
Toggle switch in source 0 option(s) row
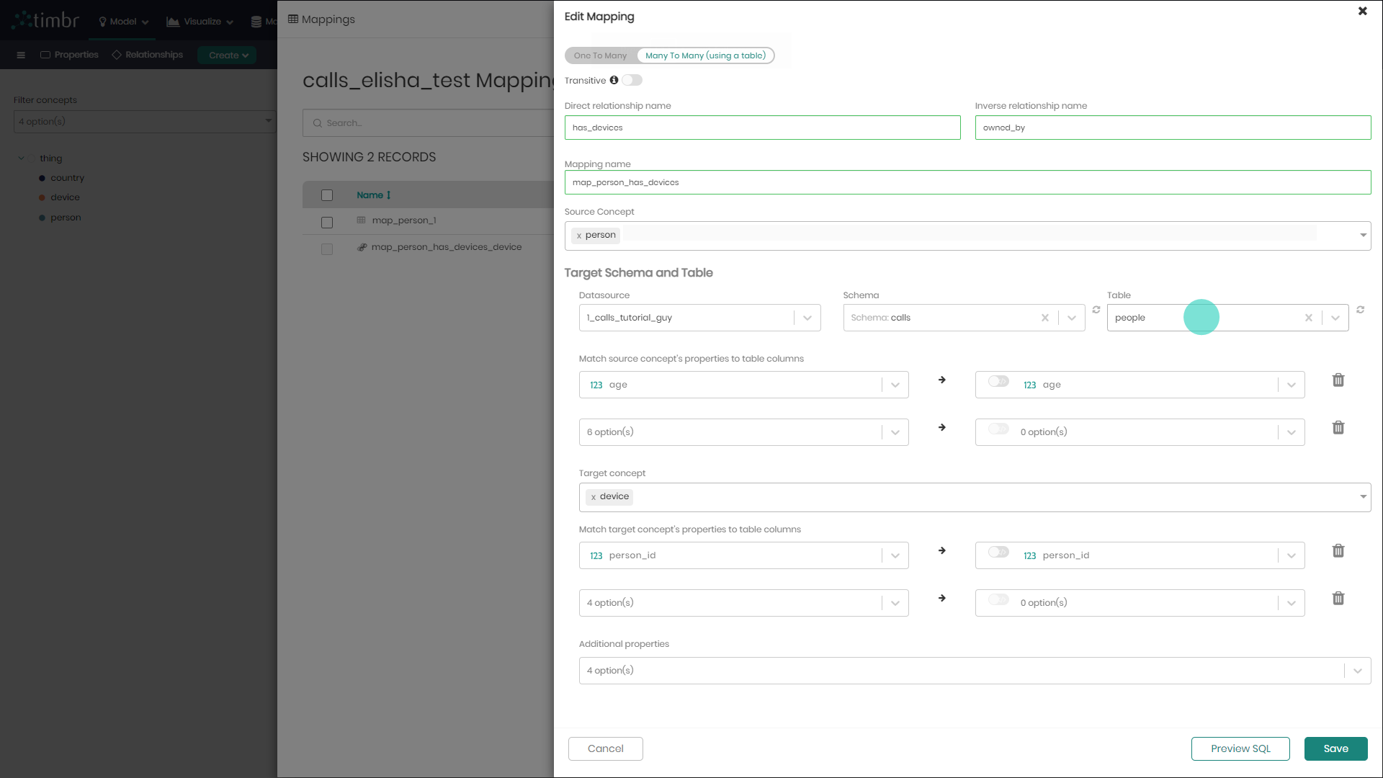click(998, 429)
